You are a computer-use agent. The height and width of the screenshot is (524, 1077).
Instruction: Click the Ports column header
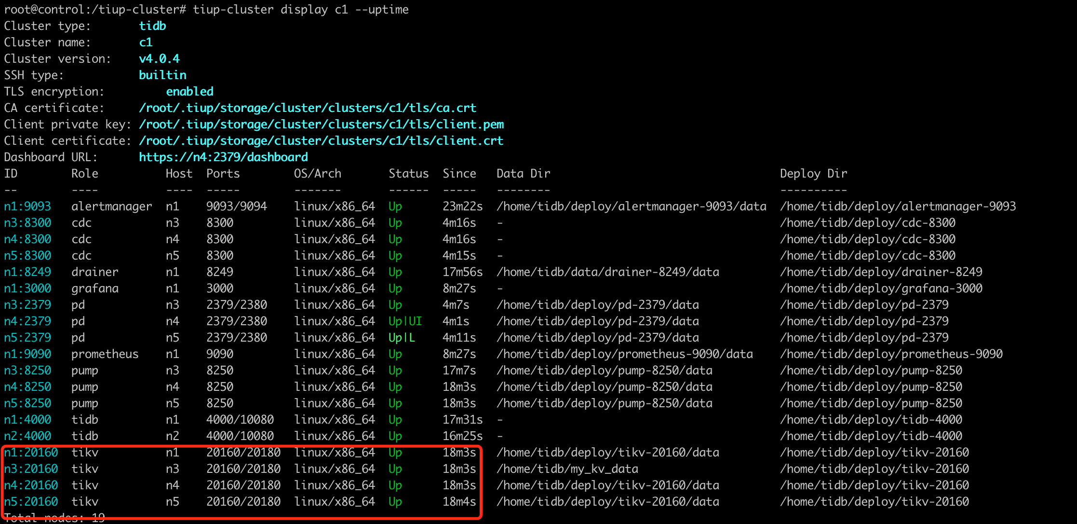tap(223, 174)
